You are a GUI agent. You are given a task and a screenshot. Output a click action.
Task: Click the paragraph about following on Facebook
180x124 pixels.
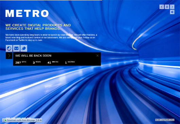pyautogui.click(x=51, y=38)
